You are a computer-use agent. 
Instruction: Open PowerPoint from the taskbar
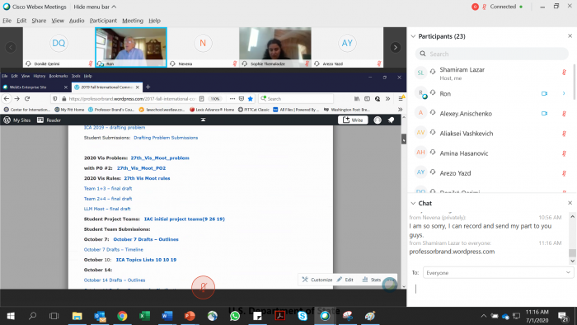[190, 316]
